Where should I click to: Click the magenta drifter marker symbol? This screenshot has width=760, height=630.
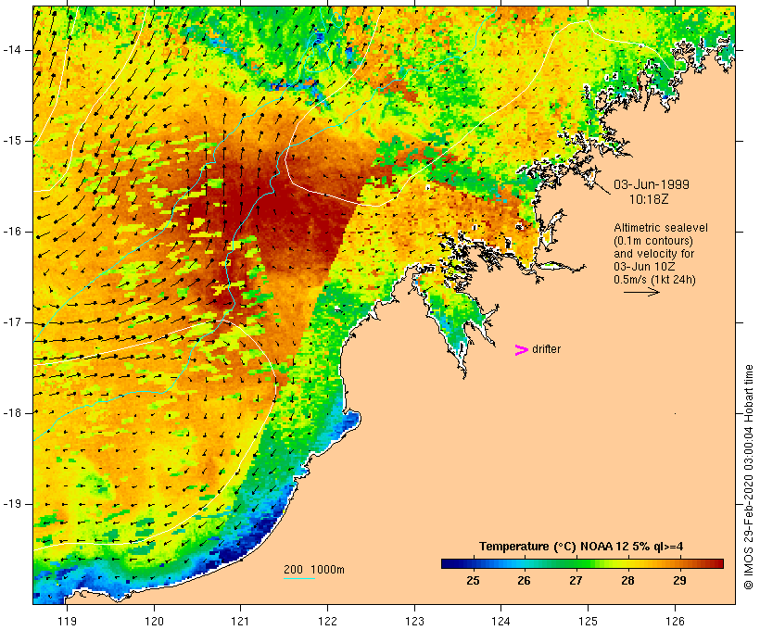(x=522, y=350)
